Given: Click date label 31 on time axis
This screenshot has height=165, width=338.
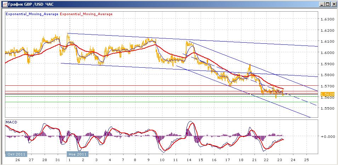Looking at the screenshot, I should point(58,160).
